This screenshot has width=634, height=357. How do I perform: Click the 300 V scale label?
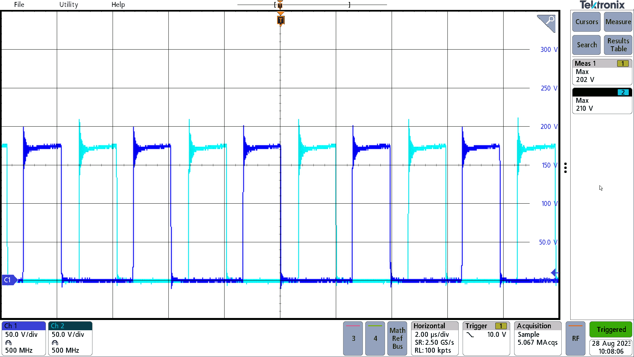point(549,50)
